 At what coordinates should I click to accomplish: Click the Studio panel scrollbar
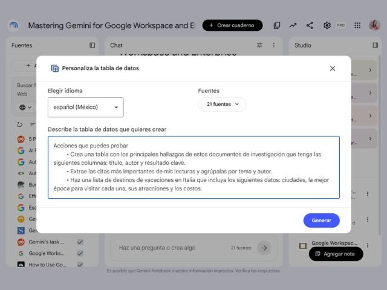coord(380,146)
